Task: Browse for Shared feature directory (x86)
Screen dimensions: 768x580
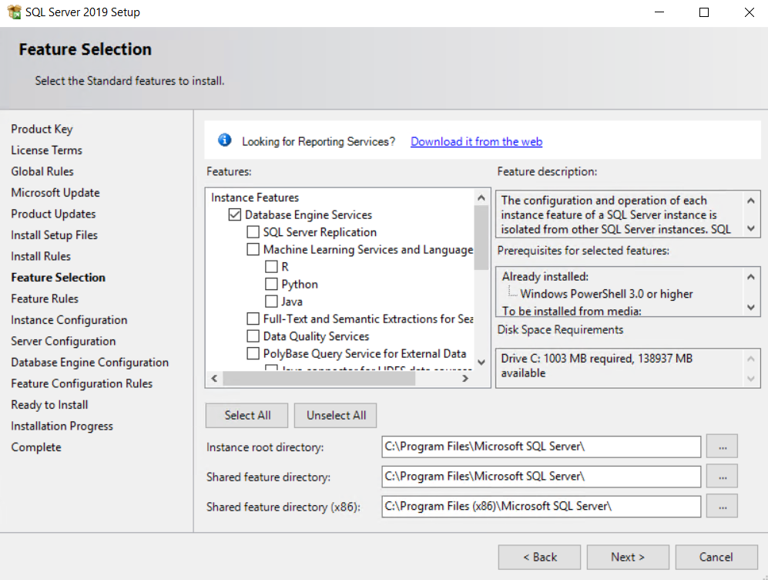Action: click(x=723, y=506)
